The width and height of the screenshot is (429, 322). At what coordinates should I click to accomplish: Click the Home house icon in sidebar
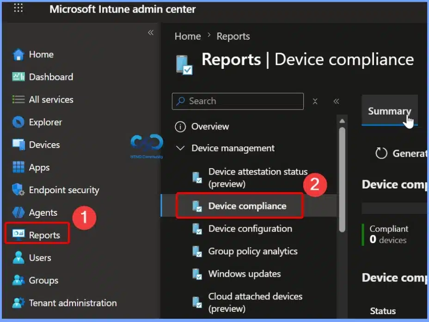point(18,55)
